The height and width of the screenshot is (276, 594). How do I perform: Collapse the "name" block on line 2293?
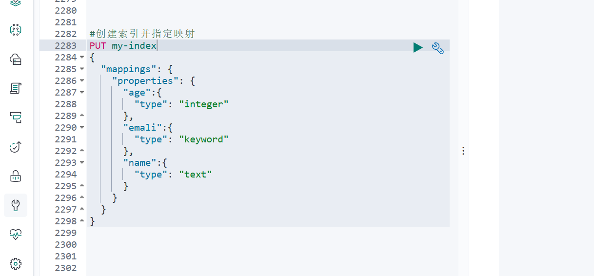tap(82, 163)
